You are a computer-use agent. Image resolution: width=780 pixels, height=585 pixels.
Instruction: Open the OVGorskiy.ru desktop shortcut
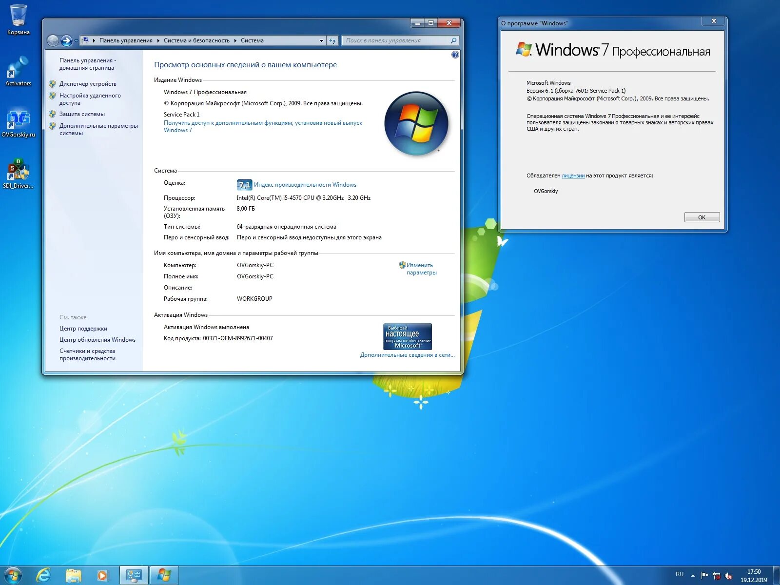click(19, 122)
